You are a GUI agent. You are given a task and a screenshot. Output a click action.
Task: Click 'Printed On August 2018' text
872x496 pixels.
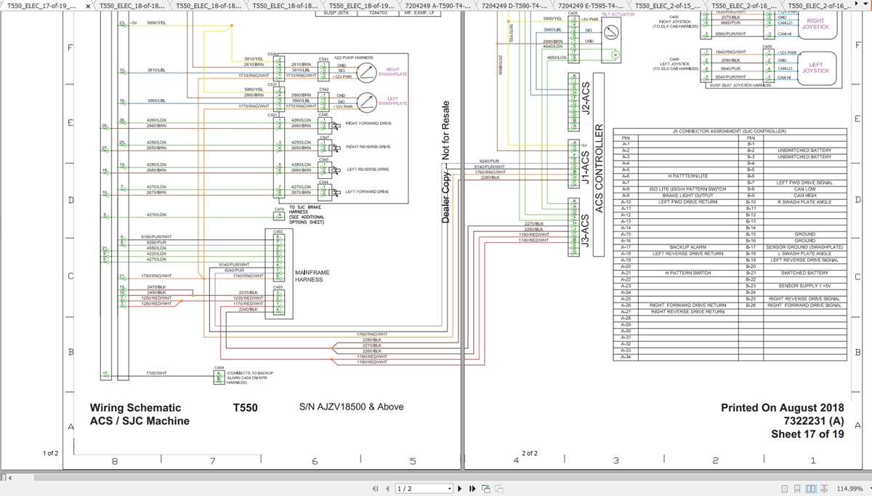coord(783,408)
